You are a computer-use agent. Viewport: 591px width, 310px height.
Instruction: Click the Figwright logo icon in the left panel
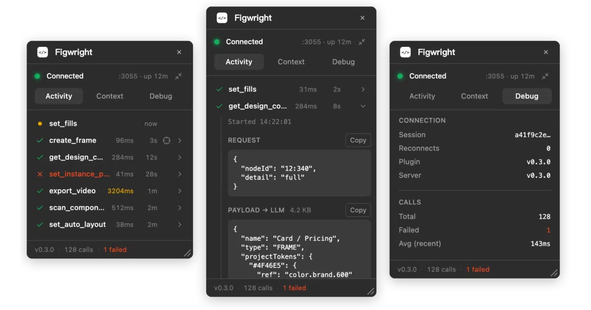click(x=43, y=52)
